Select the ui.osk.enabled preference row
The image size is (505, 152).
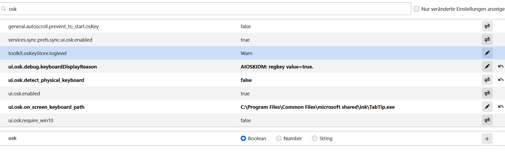[24, 93]
